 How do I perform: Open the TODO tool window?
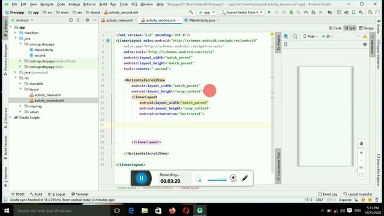pyautogui.click(x=18, y=194)
